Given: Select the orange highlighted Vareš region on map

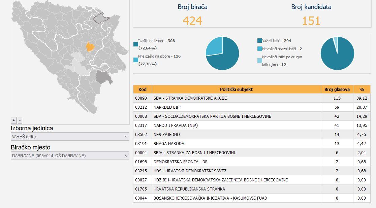Looking at the screenshot, I should (90, 47).
